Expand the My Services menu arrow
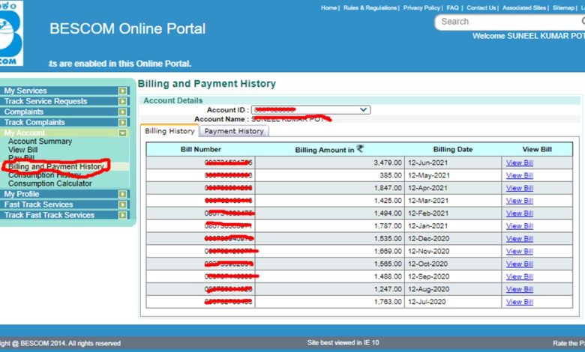The height and width of the screenshot is (352, 585). (123, 91)
